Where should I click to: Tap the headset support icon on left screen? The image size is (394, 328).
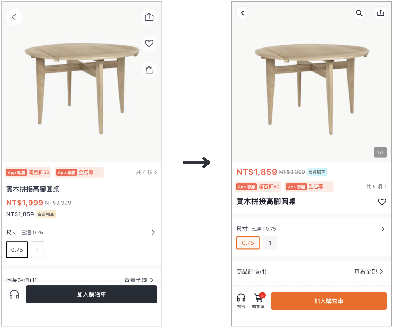coord(14,294)
